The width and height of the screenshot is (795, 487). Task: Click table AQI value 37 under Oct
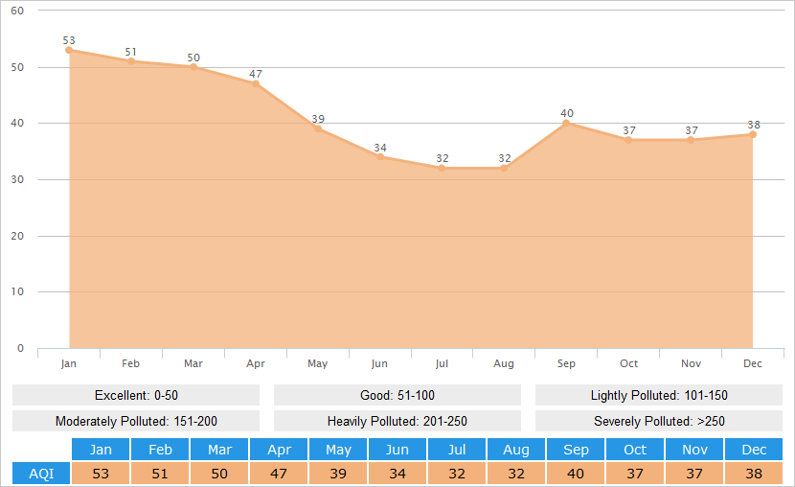point(635,474)
